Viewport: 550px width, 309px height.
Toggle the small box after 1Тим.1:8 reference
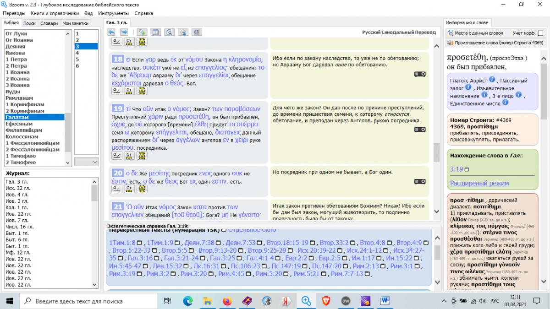pos(139,243)
